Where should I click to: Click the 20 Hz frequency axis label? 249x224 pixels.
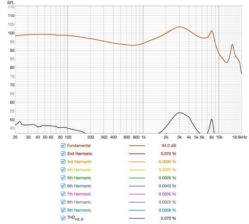pyautogui.click(x=15, y=137)
